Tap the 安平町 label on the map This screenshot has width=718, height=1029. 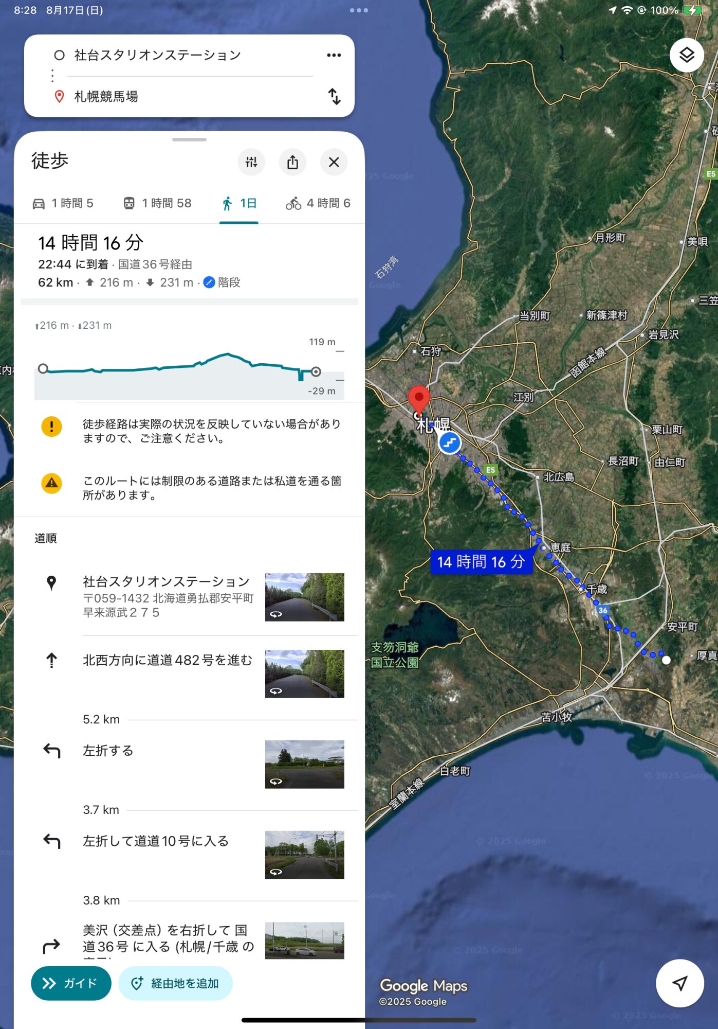point(682,627)
